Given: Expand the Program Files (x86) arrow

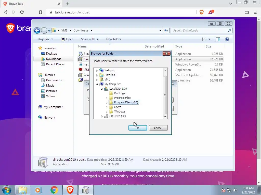Looking at the screenshot, I should (107, 103).
